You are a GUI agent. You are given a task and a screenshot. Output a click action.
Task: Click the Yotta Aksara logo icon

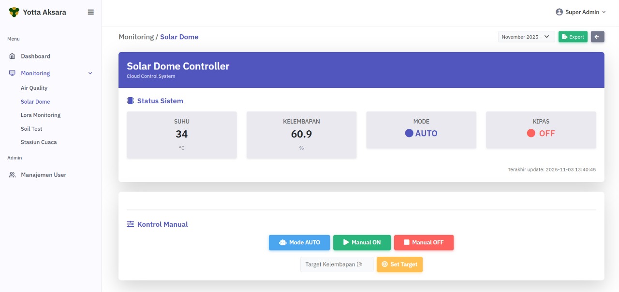14,12
